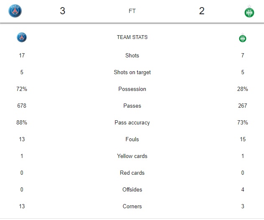264x220 pixels.
Task: Select the Shots on target row label
Action: pos(132,72)
